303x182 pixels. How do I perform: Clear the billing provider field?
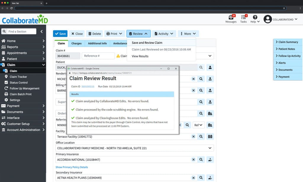coord(193,90)
